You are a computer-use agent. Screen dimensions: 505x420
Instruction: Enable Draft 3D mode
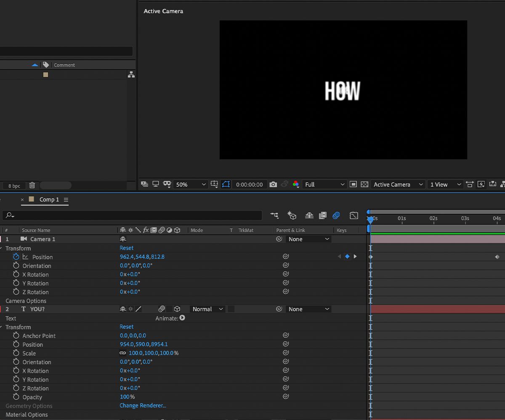tap(292, 215)
